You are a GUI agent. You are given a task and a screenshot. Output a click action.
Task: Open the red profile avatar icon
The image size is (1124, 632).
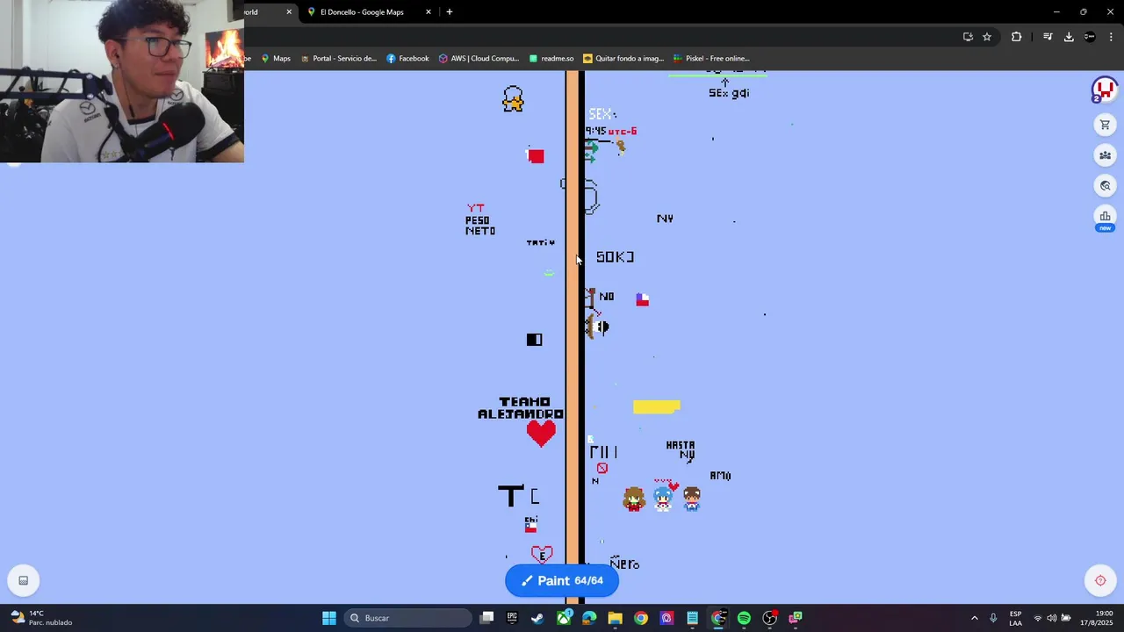pyautogui.click(x=1104, y=90)
